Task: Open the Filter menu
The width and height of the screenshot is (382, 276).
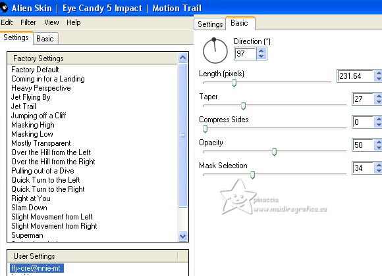Action: click(28, 22)
